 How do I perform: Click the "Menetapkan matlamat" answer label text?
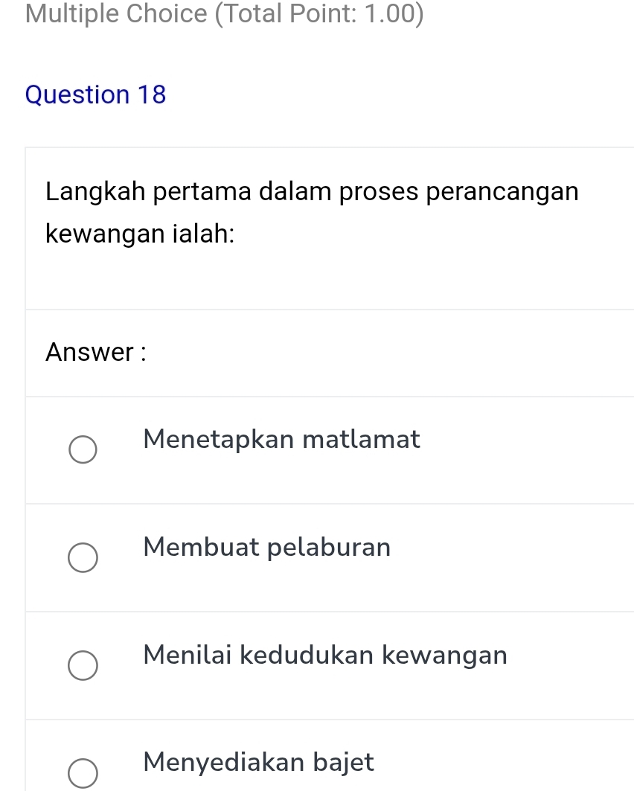pyautogui.click(x=283, y=440)
